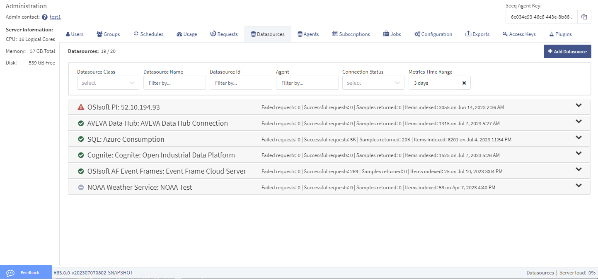Copy the Seeq Agent Key to clipboard

pyautogui.click(x=584, y=17)
